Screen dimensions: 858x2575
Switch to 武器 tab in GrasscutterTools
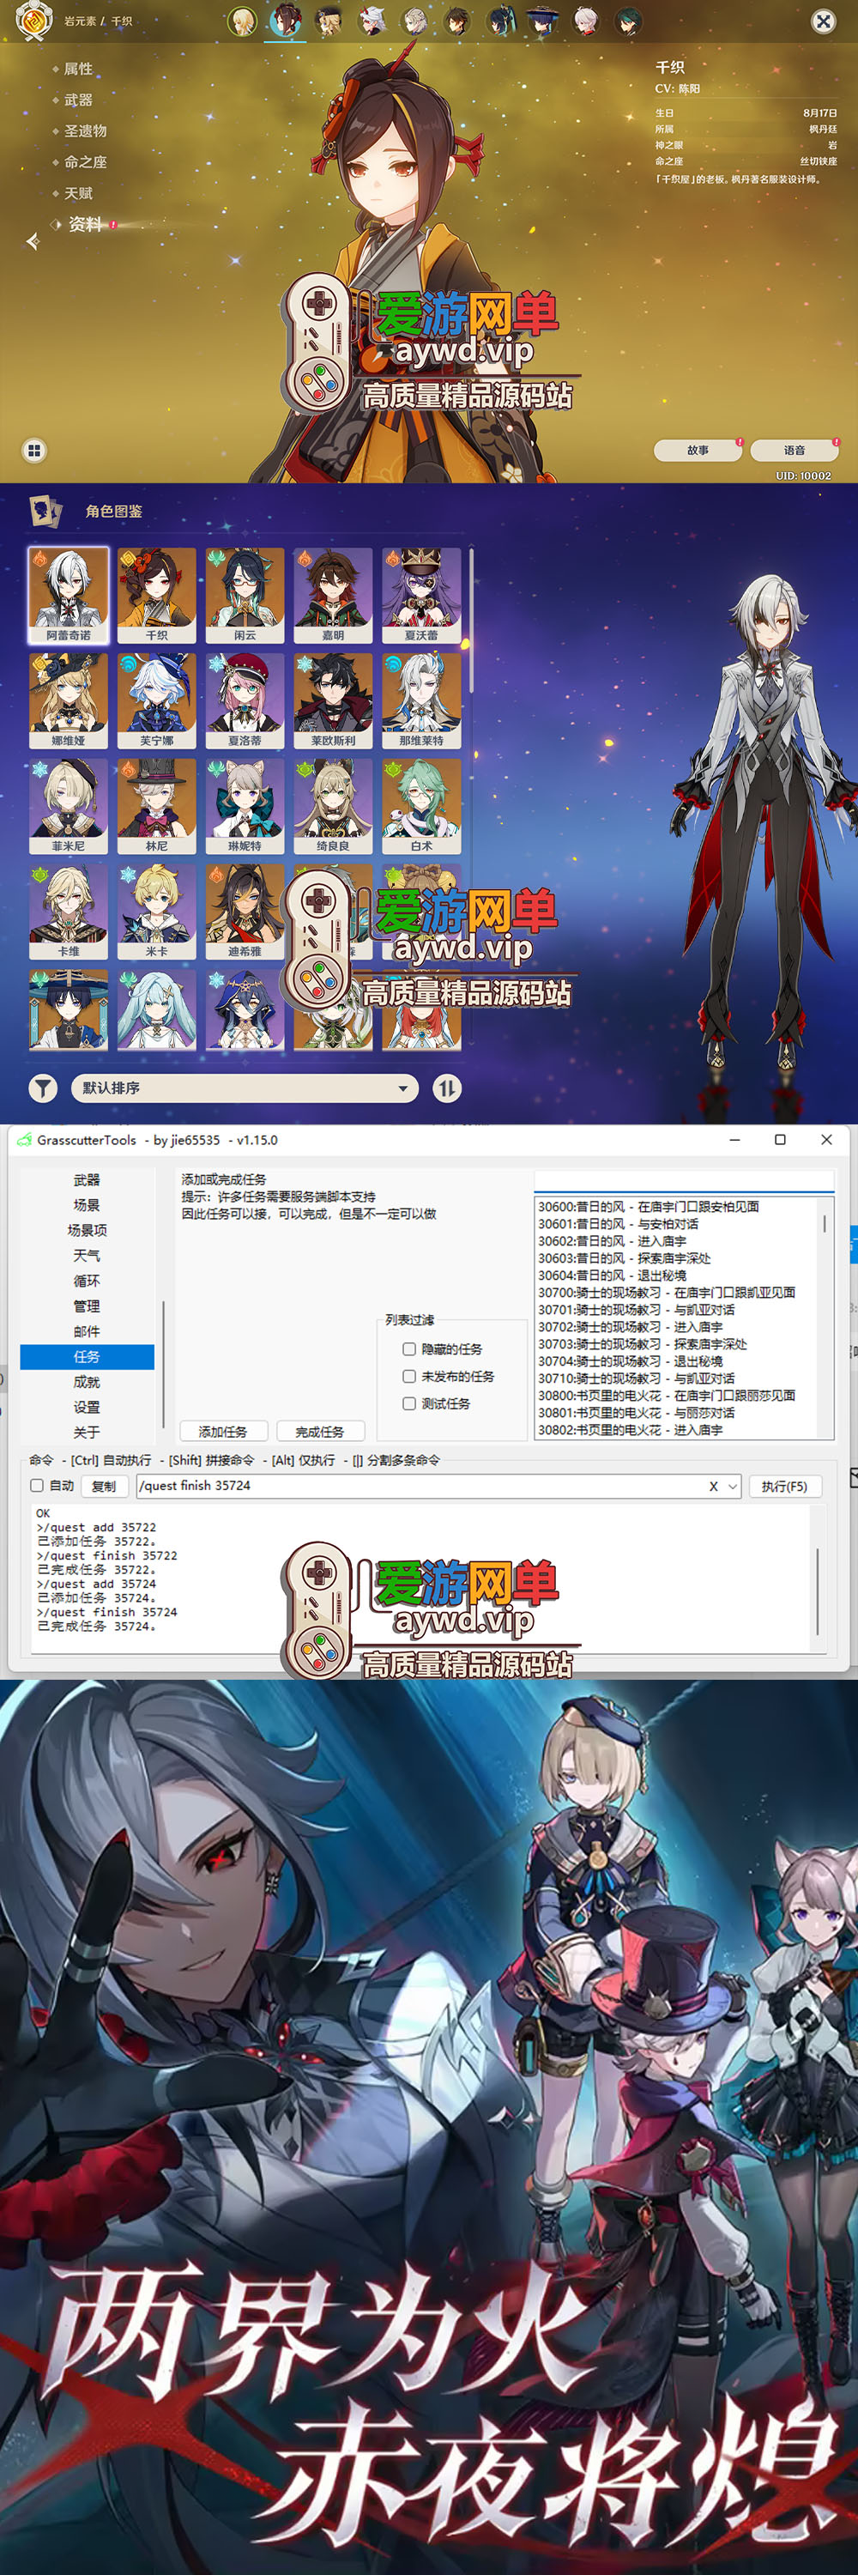click(x=87, y=1180)
